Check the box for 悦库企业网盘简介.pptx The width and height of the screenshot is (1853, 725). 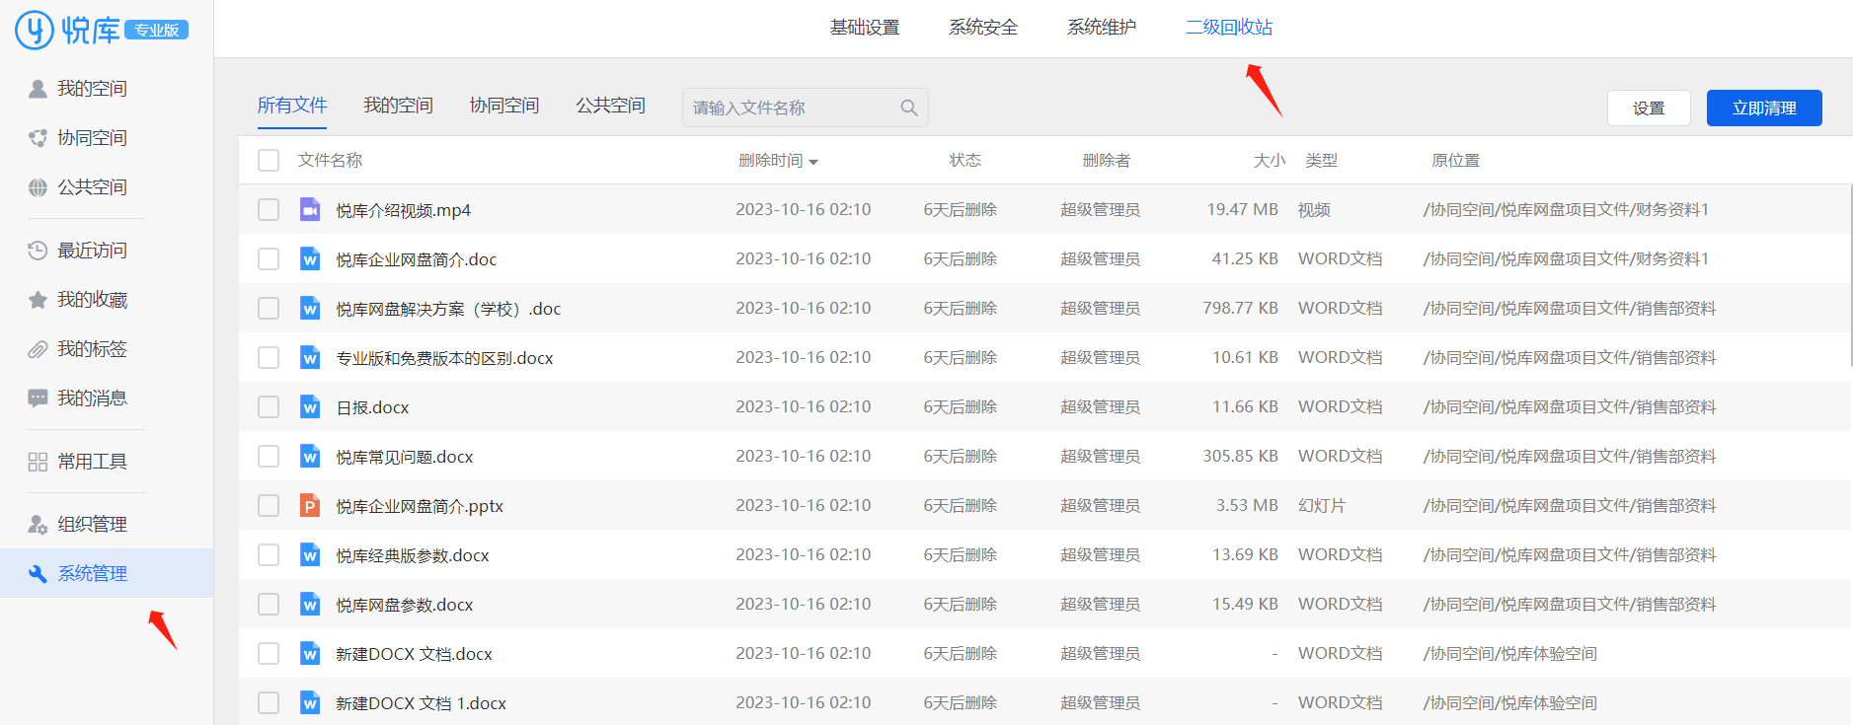click(x=269, y=505)
